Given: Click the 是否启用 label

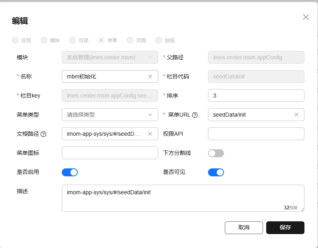Looking at the screenshot, I should tap(28, 172).
